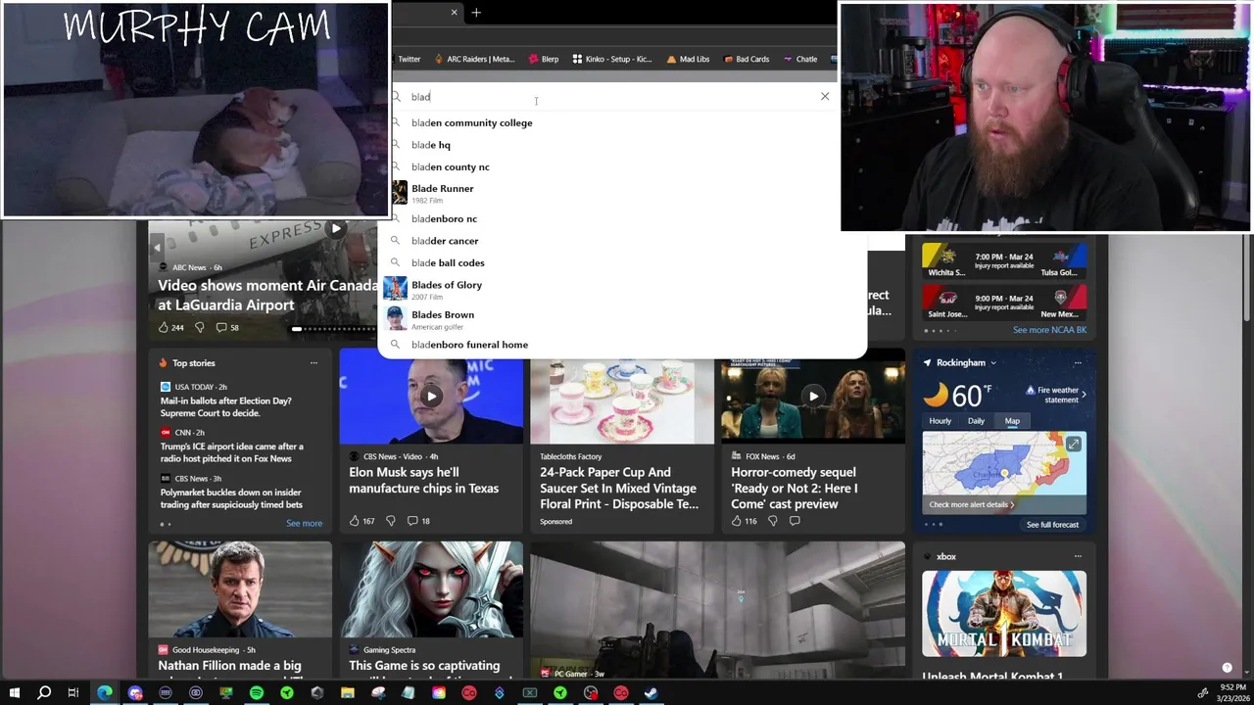1254x705 pixels.
Task: Switch weather view to Hourly tab
Action: click(x=940, y=421)
